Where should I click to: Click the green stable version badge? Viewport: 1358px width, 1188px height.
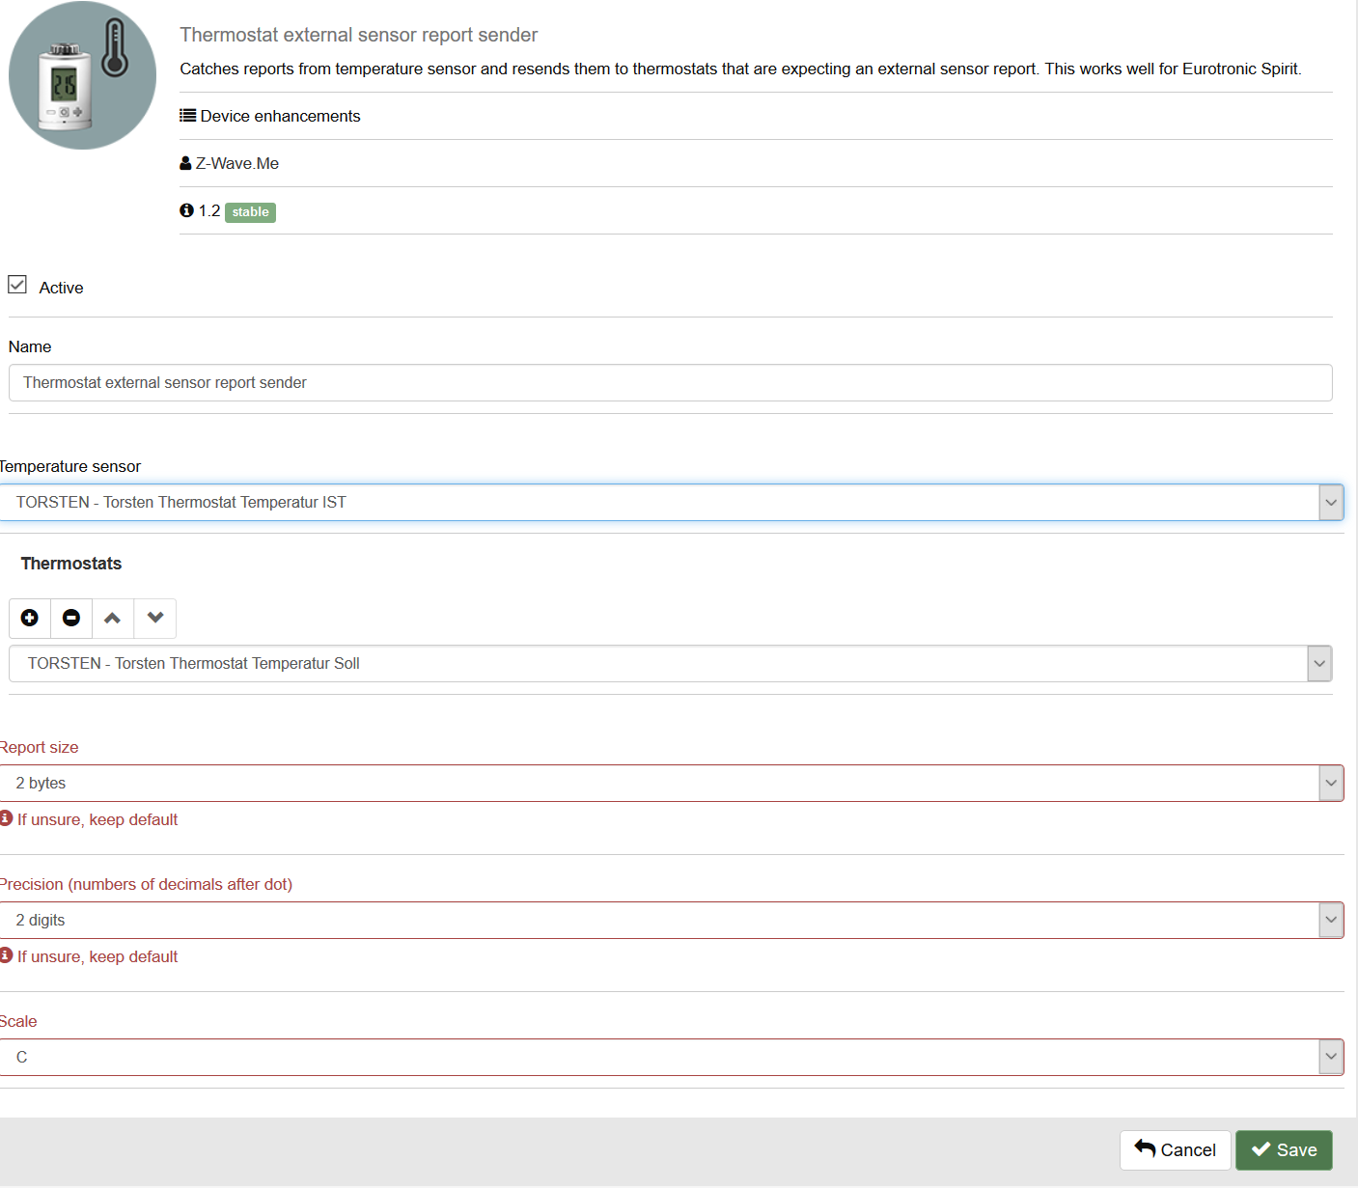250,212
